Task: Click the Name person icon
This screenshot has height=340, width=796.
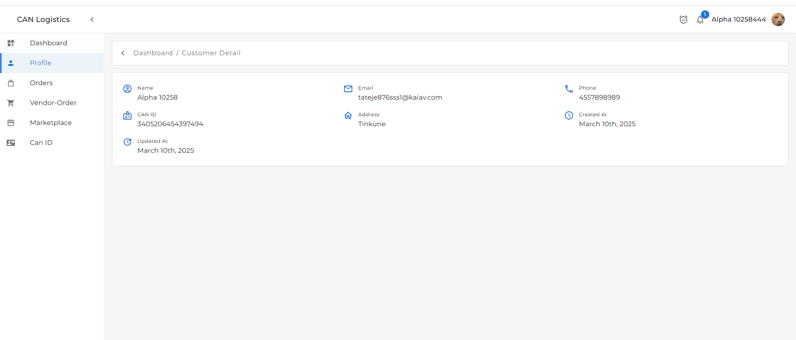Action: point(127,89)
